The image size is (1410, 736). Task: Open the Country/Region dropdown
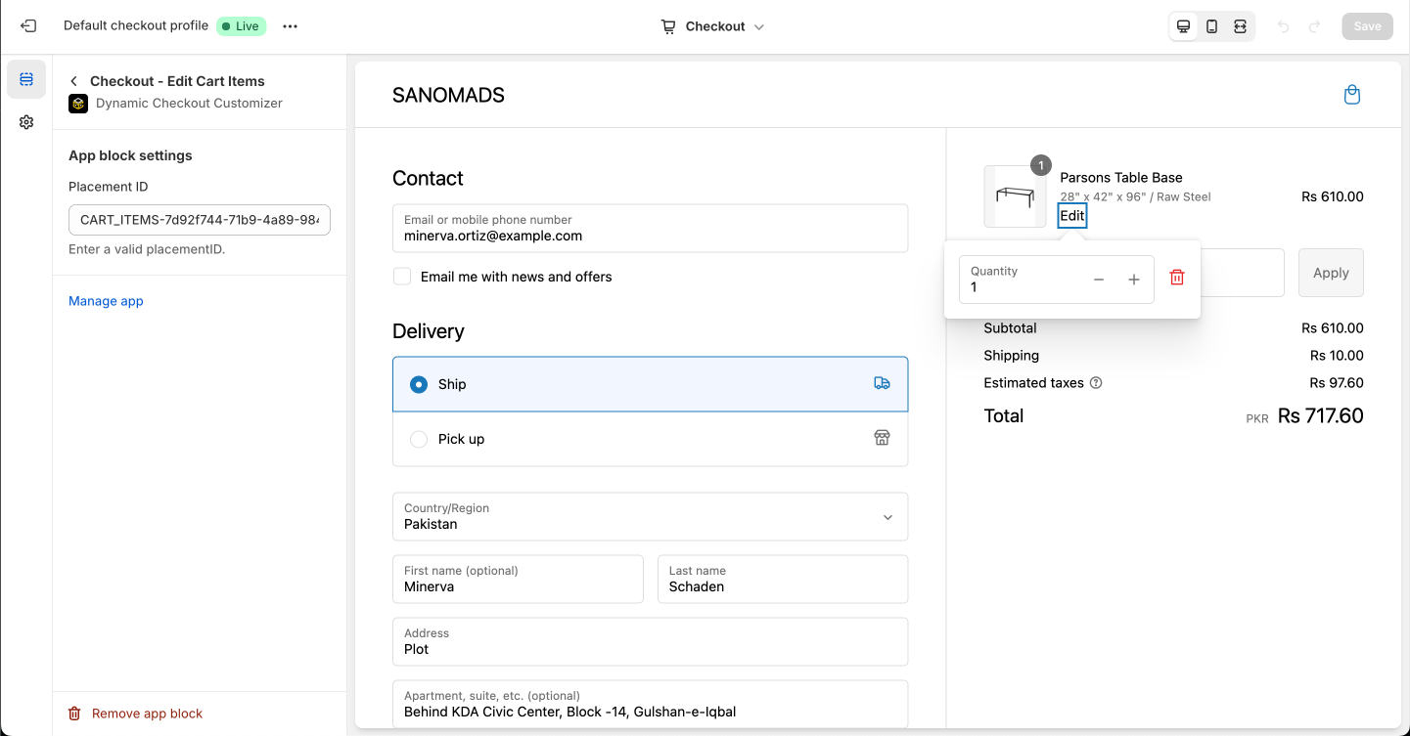(x=650, y=516)
